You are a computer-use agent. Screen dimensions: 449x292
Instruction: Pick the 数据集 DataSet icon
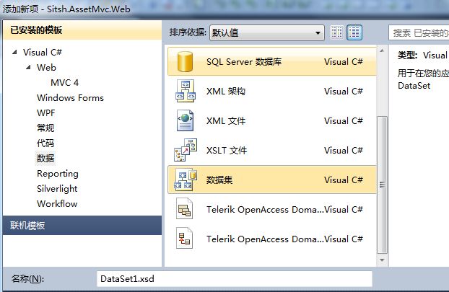tap(186, 180)
